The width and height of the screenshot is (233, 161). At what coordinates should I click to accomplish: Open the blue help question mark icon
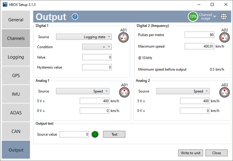pyautogui.click(x=75, y=16)
